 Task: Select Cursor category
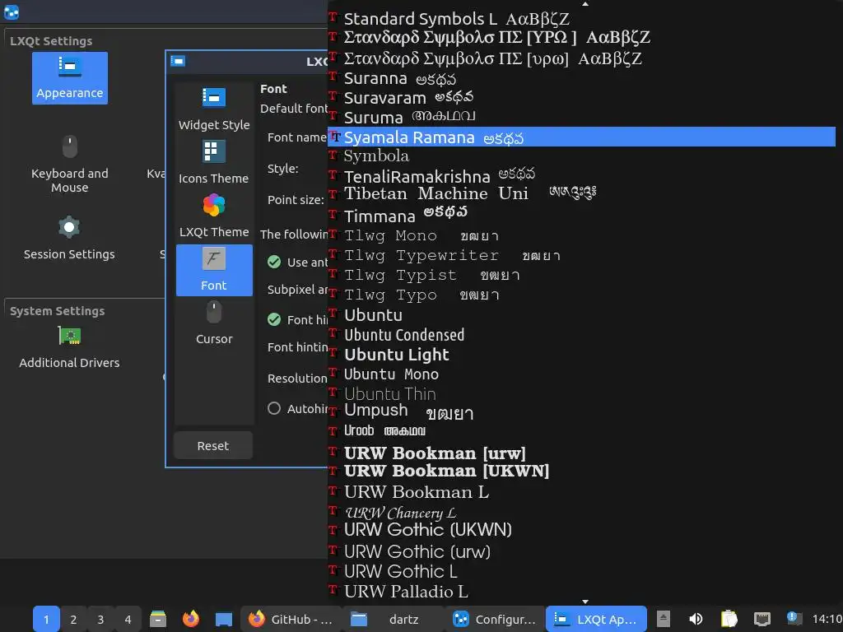click(x=214, y=324)
